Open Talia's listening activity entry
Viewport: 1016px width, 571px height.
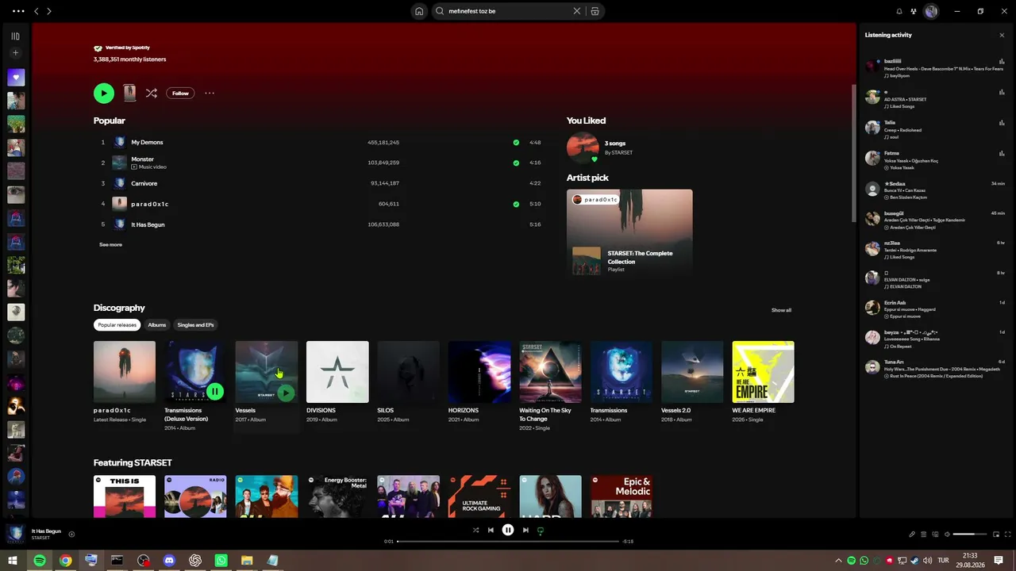point(935,129)
